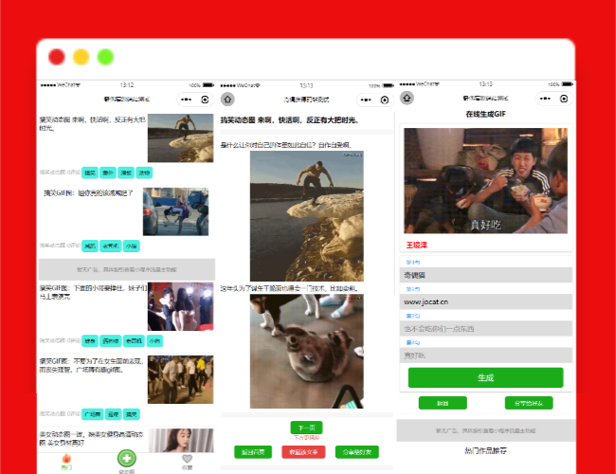The height and width of the screenshot is (474, 616).
Task: Open the man jumping on ice thumbnail
Action: (180, 137)
